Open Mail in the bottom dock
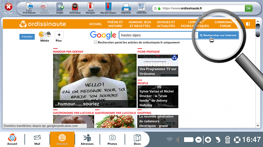Viewport: 263px width, 147px height. 37,139
